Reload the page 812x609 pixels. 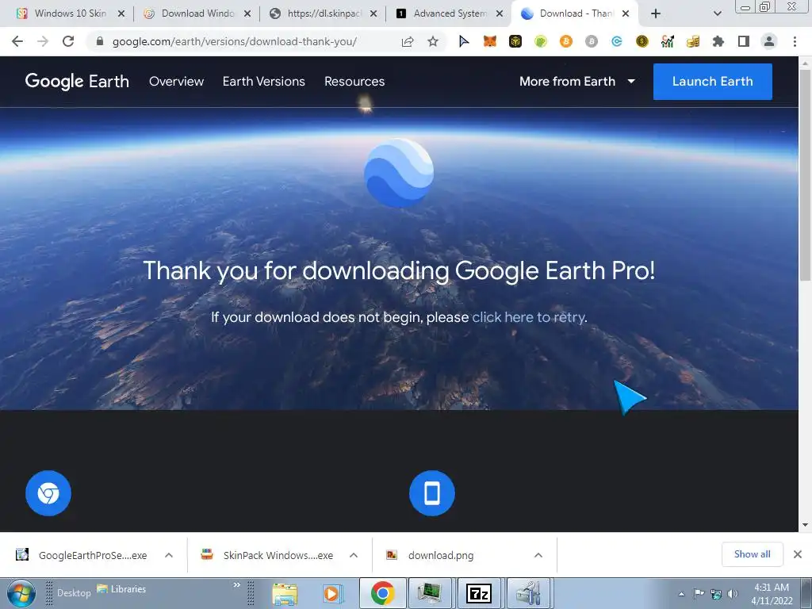[x=68, y=41]
